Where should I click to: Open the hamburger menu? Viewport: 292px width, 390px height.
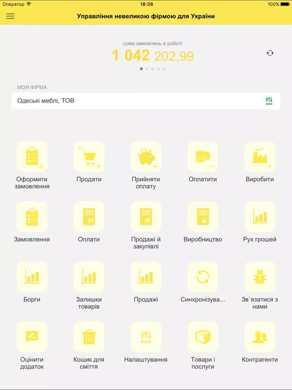pos(11,16)
